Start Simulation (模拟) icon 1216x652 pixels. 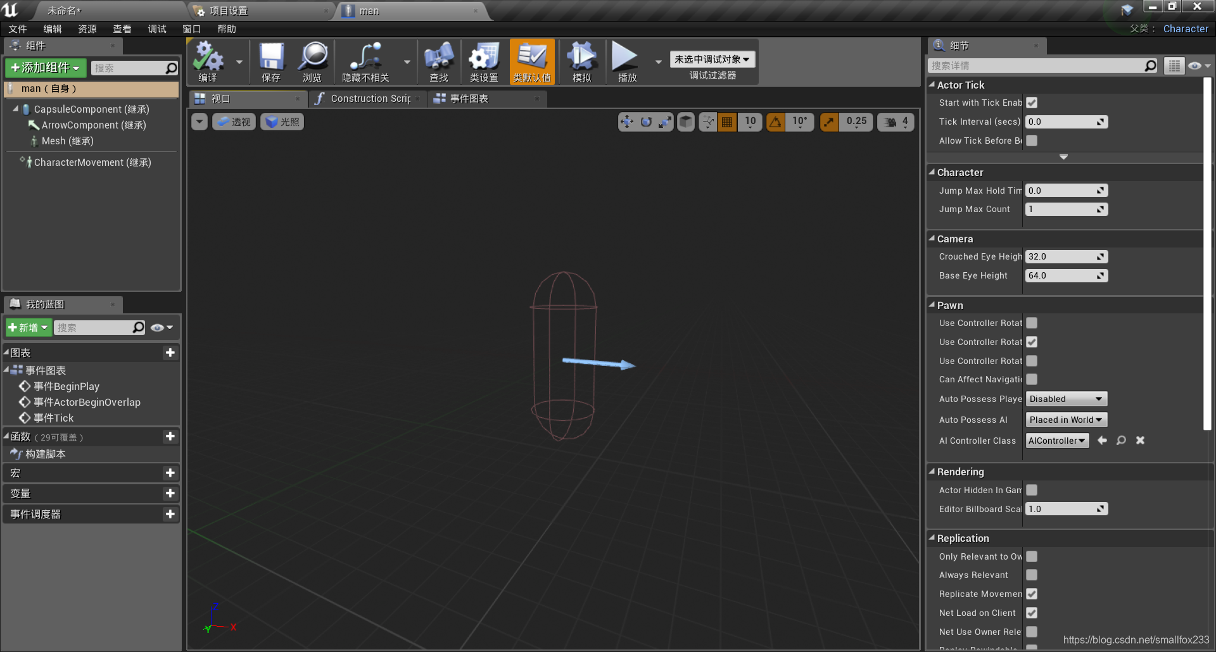click(581, 61)
